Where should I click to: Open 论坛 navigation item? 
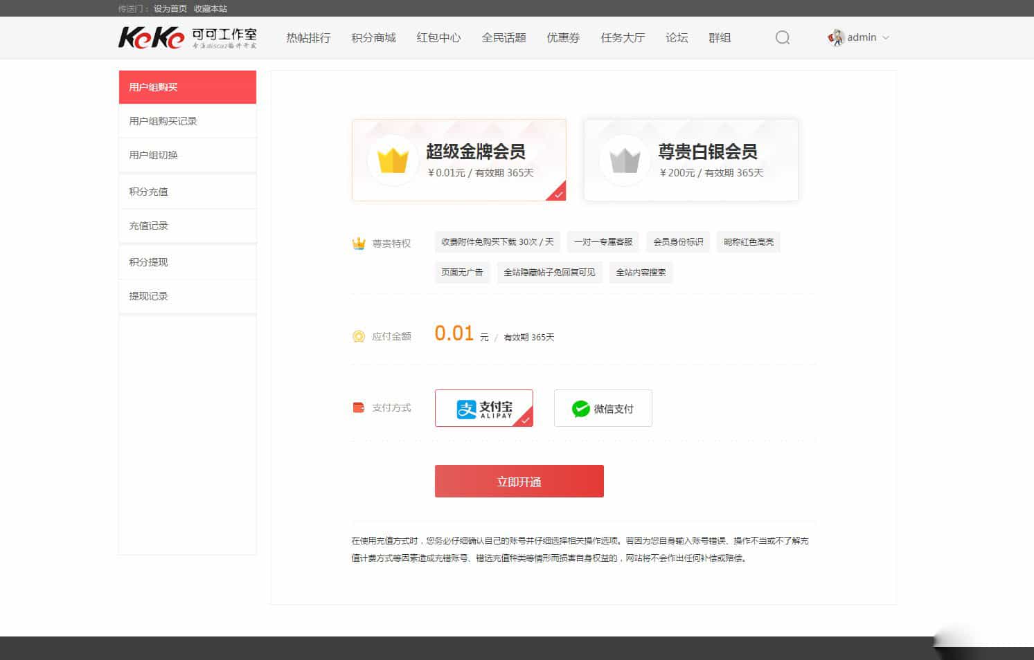click(x=677, y=37)
